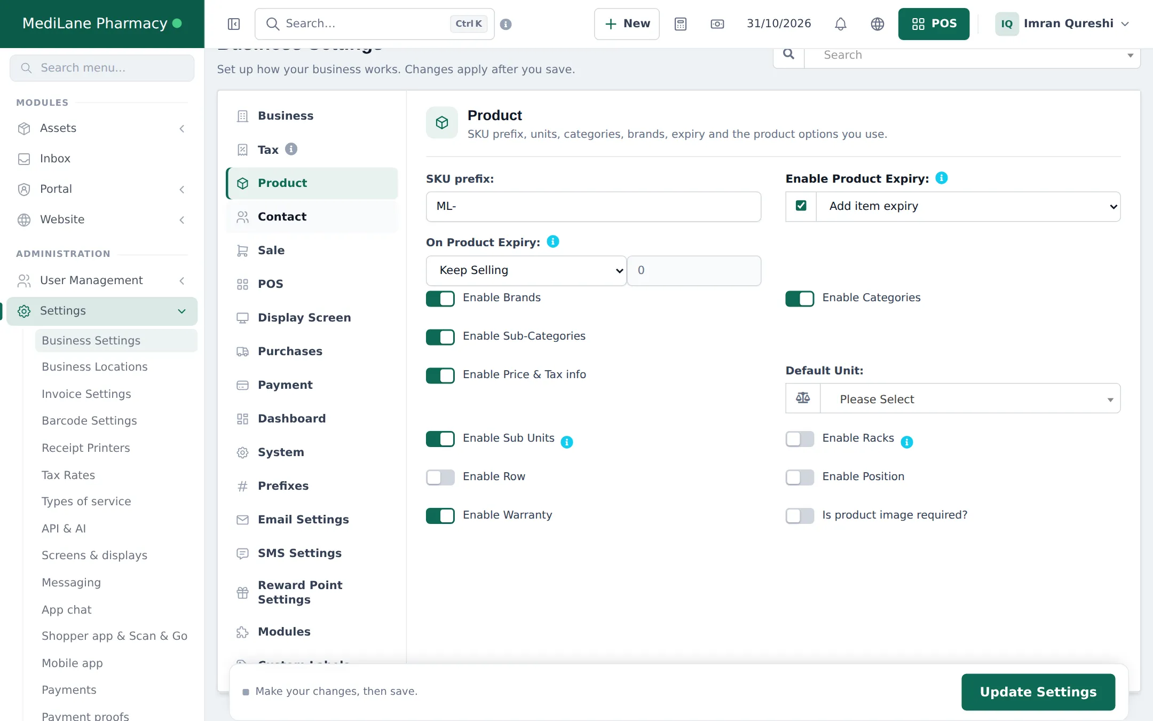1153x721 pixels.
Task: Click the New button
Action: [x=627, y=24]
